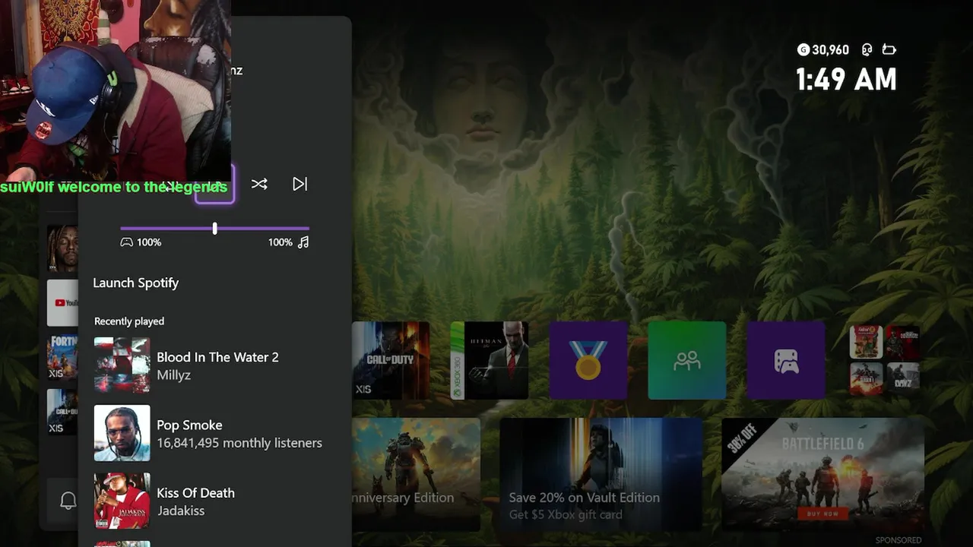Screen dimensions: 973x547
Task: Click the headset status icon
Action: (867, 50)
